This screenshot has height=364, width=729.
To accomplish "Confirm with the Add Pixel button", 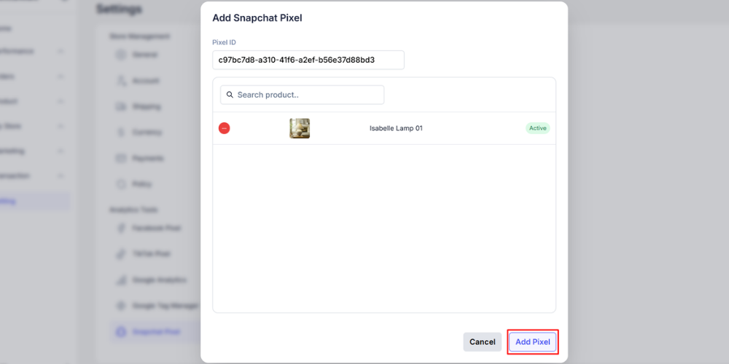I will 533,341.
